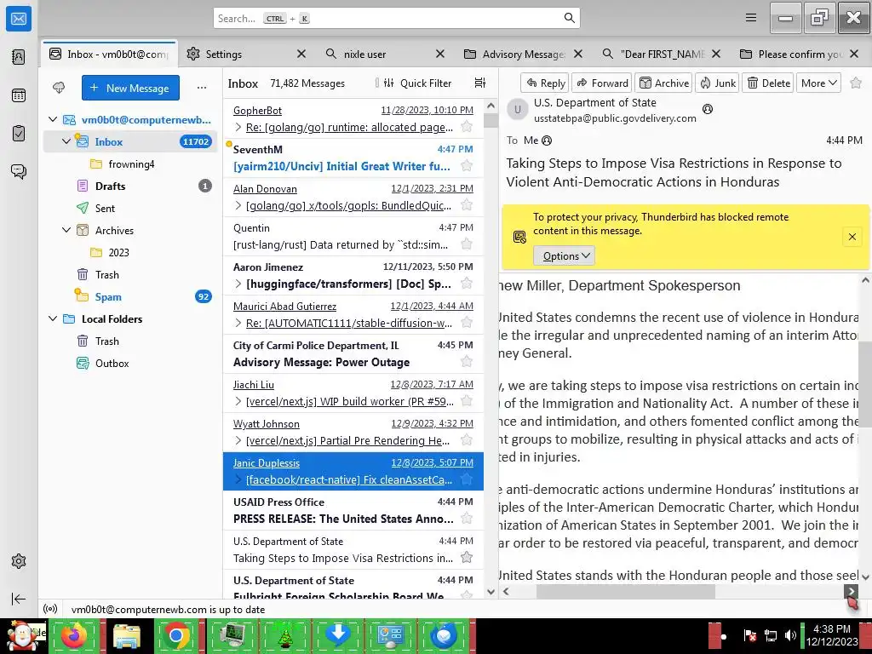Dismiss the remote content notification

point(852,237)
